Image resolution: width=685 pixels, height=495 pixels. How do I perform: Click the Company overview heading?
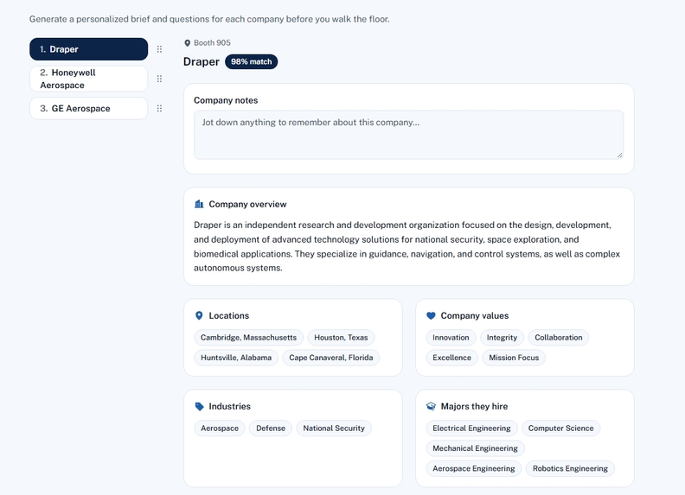tap(247, 204)
